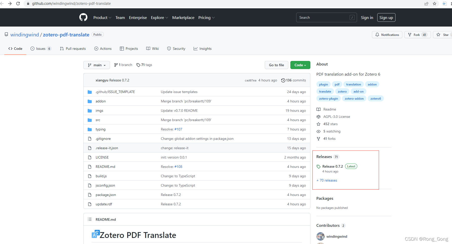This screenshot has height=244, width=452.
Task: Click the Marketplace navigation link
Action: 183,17
